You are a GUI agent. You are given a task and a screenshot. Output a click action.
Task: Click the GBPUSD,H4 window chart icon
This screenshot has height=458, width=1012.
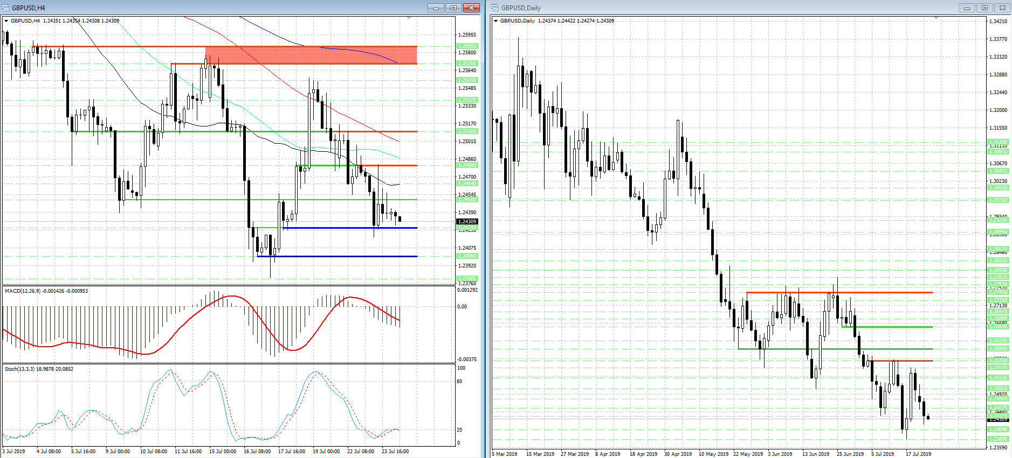tap(6, 8)
